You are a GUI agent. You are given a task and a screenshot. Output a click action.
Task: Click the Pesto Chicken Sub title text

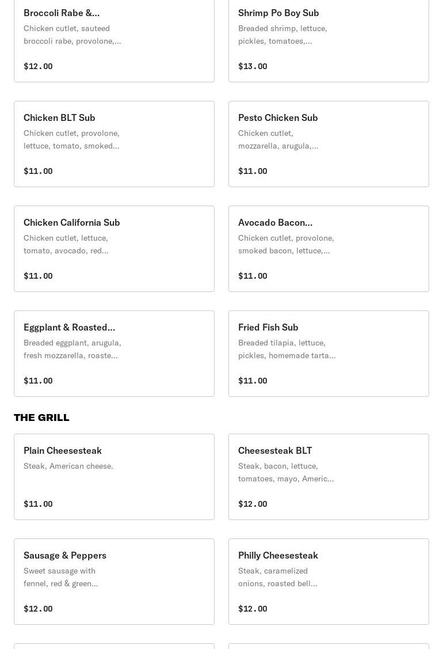point(278,117)
